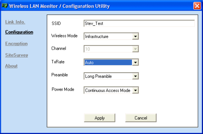203x134 pixels.
Task: Cancel the configuration changes
Action: click(141, 118)
